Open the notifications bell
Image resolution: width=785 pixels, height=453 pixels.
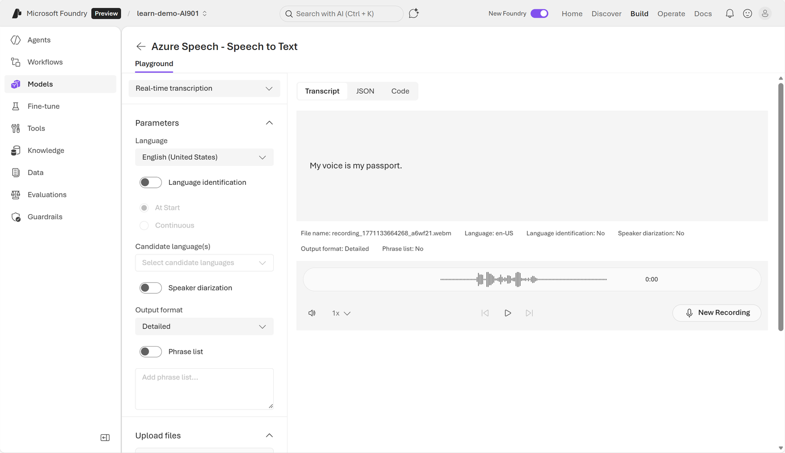coord(730,13)
